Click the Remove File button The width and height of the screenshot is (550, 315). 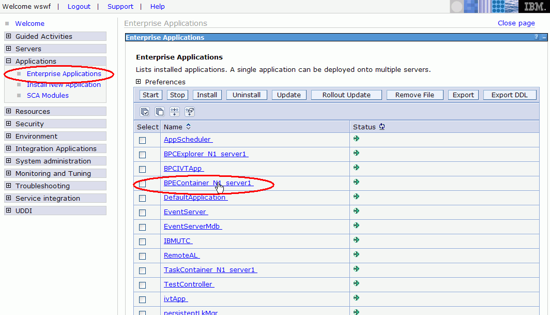coord(415,95)
